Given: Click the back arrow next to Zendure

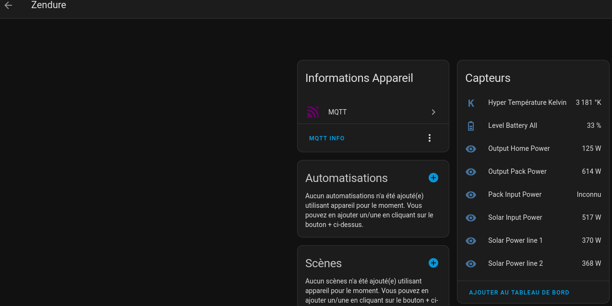Looking at the screenshot, I should pos(9,6).
